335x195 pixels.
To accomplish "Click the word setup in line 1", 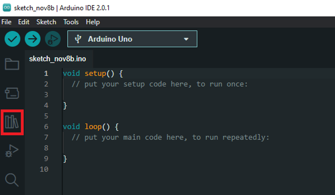I will (95, 73).
